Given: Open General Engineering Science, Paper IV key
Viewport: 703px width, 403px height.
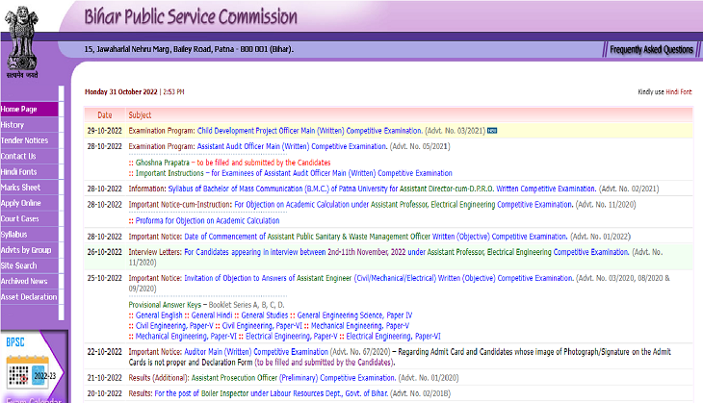Looking at the screenshot, I should click(x=354, y=315).
